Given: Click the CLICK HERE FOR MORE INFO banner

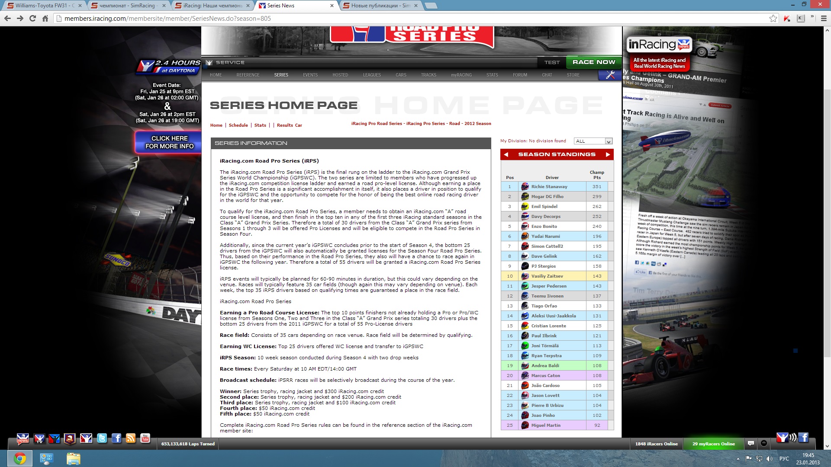Looking at the screenshot, I should coord(169,142).
